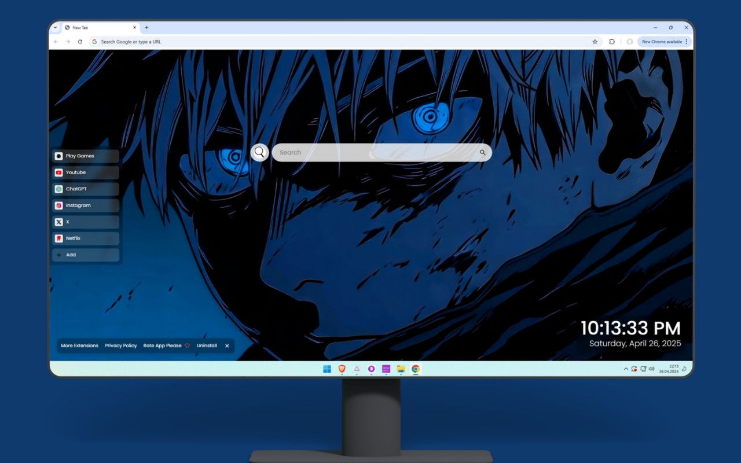This screenshot has height=463, width=741.
Task: Open the tab search dropdown in the tab strip
Action: pyautogui.click(x=54, y=27)
